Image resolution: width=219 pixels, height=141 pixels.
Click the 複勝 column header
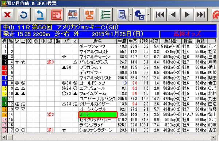tap(143, 41)
